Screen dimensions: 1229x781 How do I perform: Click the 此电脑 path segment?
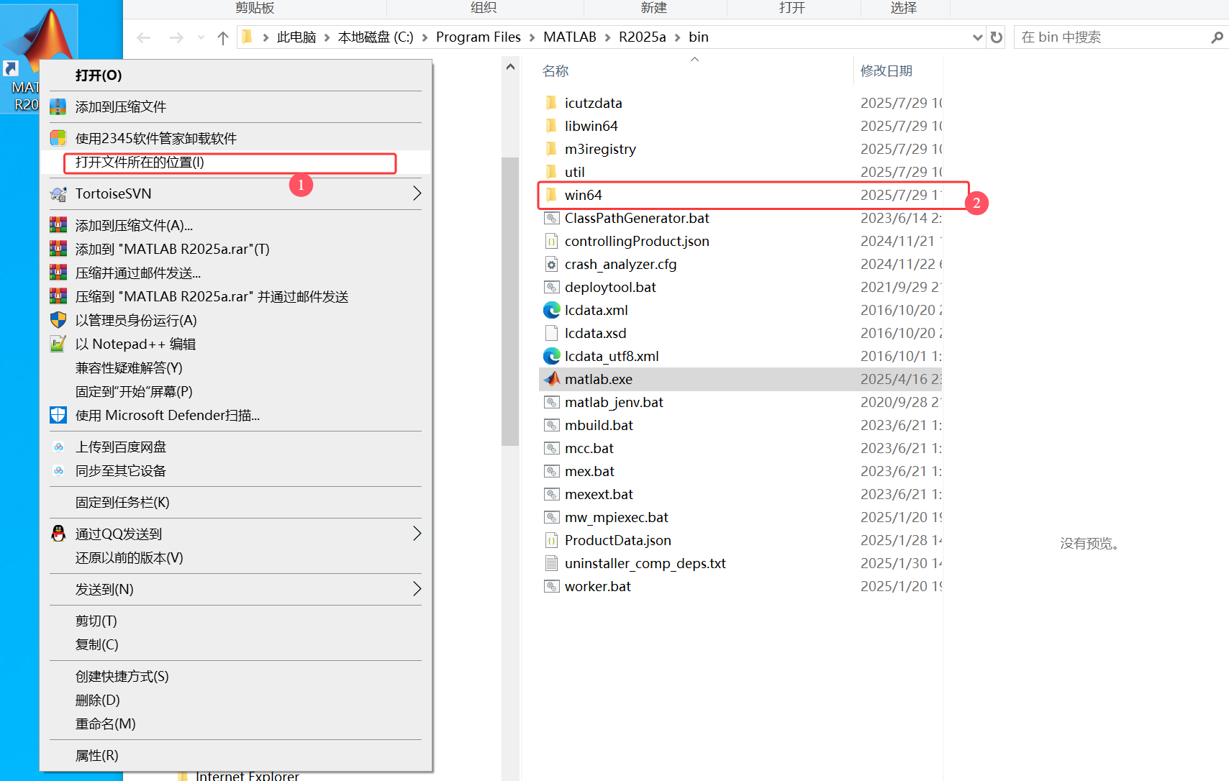point(296,37)
